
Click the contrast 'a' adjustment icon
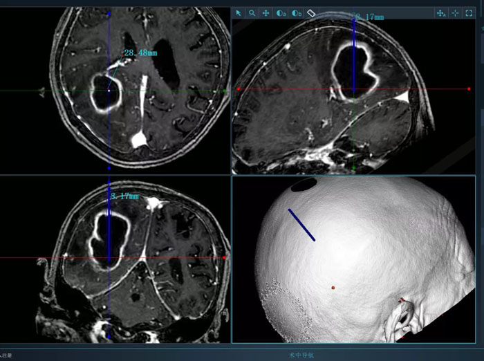point(281,12)
